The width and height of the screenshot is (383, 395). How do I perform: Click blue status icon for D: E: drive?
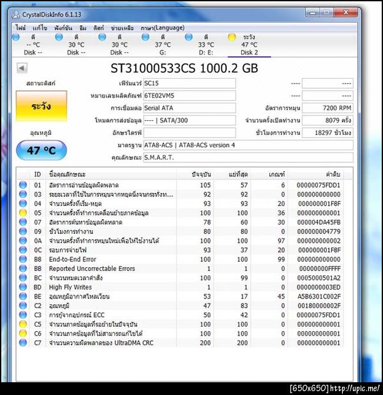pos(188,37)
